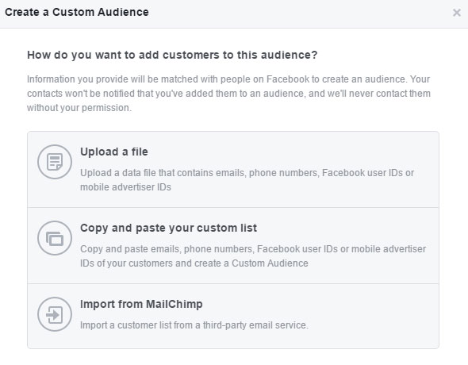Screen dimensions: 468x365
Task: Click the Upload a file document icon
Action: click(55, 162)
